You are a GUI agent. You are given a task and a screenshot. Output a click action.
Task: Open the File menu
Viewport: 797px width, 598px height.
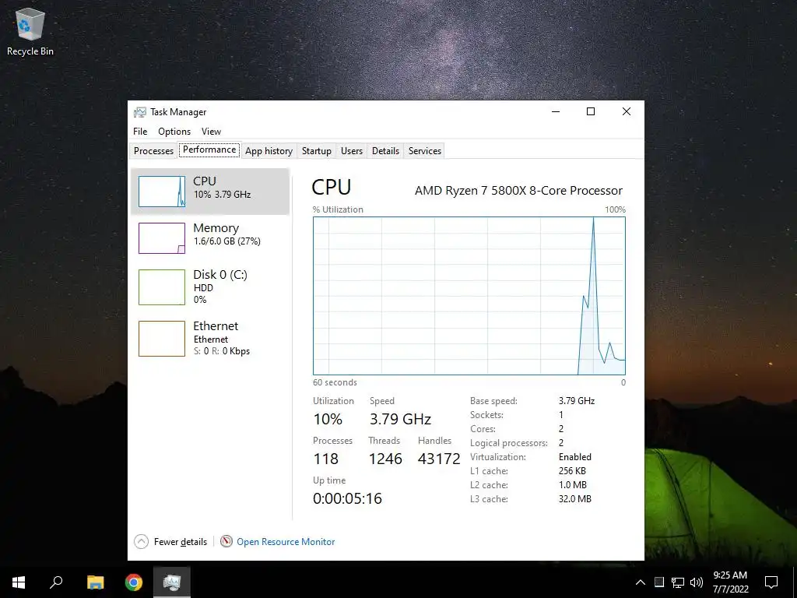140,131
